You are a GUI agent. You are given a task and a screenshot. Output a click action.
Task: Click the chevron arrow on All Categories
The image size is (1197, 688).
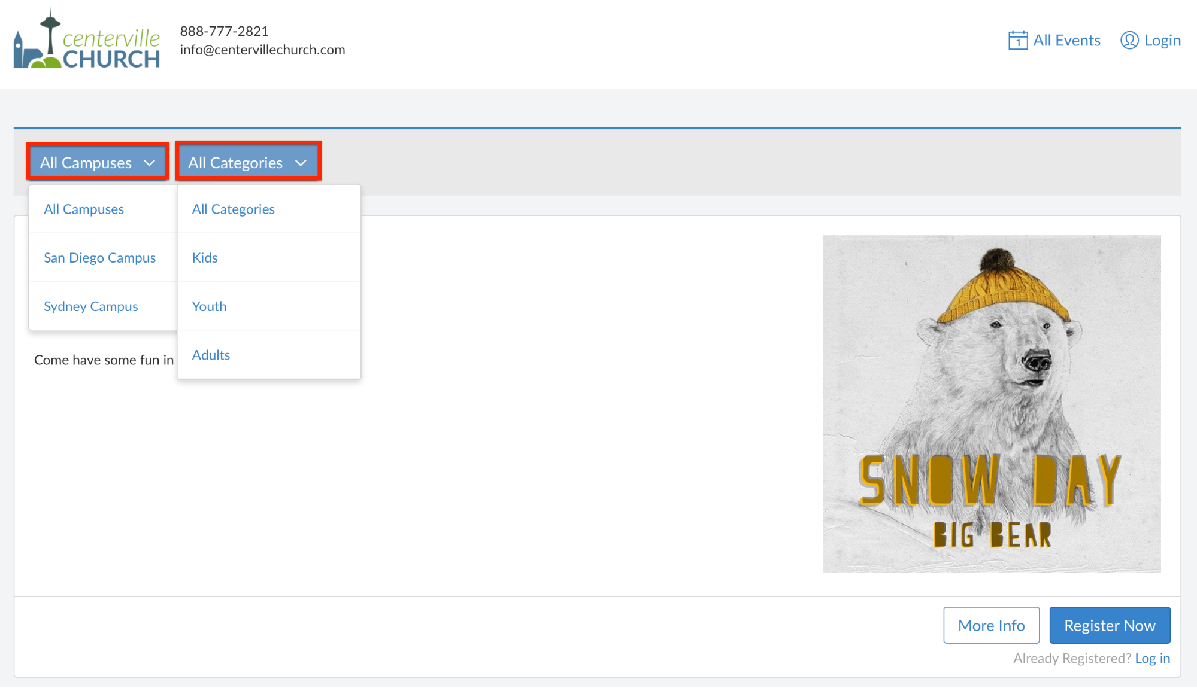[x=301, y=163]
